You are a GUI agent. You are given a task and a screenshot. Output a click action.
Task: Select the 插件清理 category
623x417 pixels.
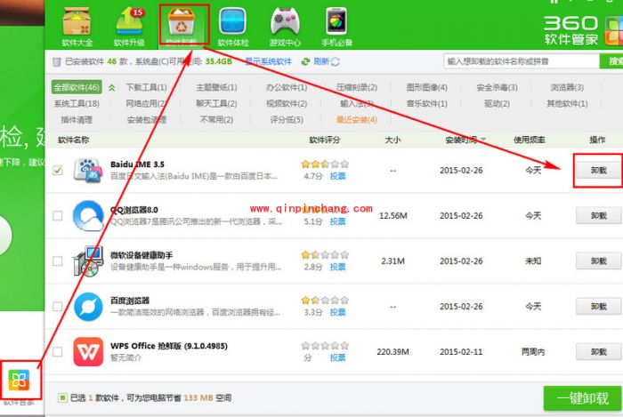point(77,120)
